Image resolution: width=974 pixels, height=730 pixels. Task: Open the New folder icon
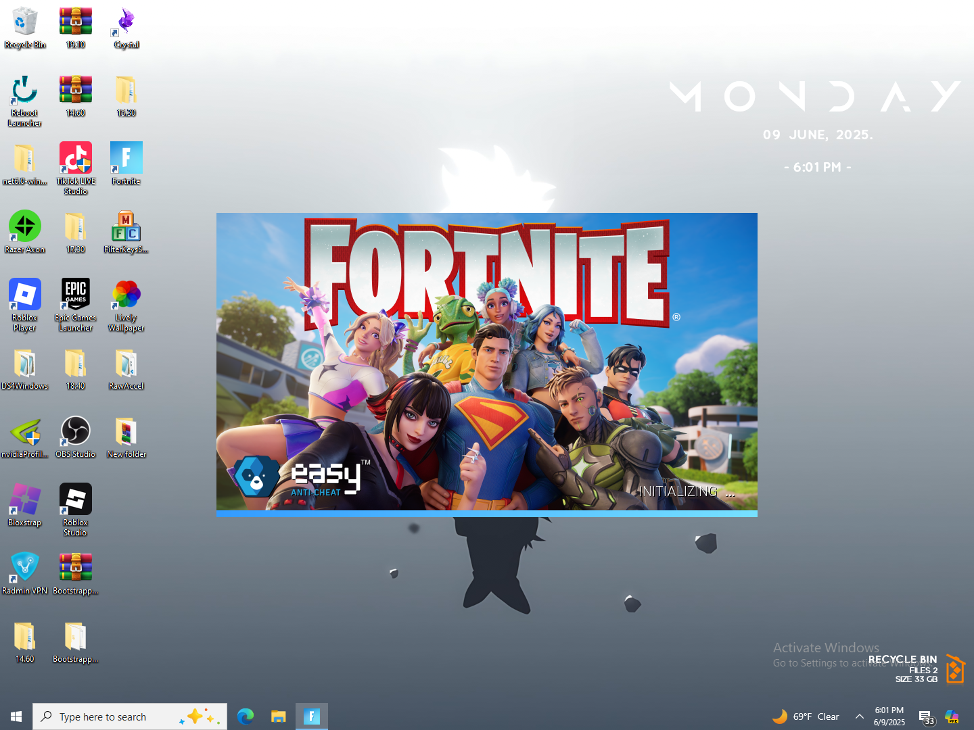coord(126,437)
